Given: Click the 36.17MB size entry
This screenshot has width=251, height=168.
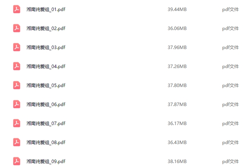Looking at the screenshot, I should coord(177,124).
